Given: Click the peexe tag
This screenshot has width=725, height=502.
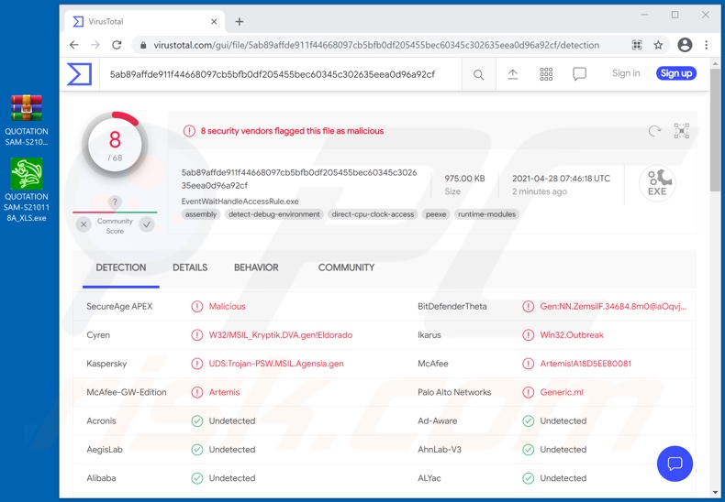Looking at the screenshot, I should 436,214.
